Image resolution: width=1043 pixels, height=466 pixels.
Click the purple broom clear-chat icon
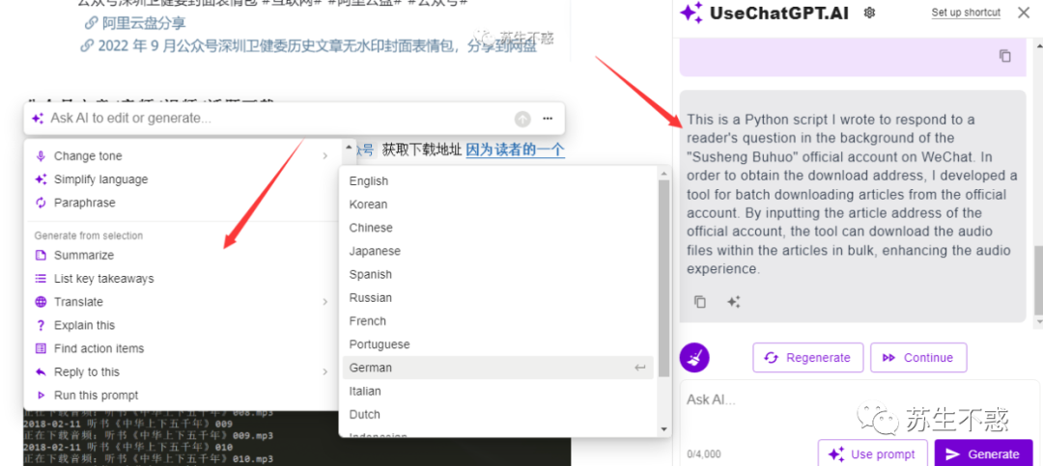coord(694,358)
